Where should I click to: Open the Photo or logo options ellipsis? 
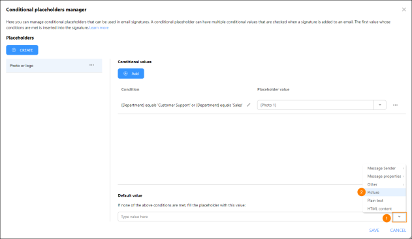point(91,65)
